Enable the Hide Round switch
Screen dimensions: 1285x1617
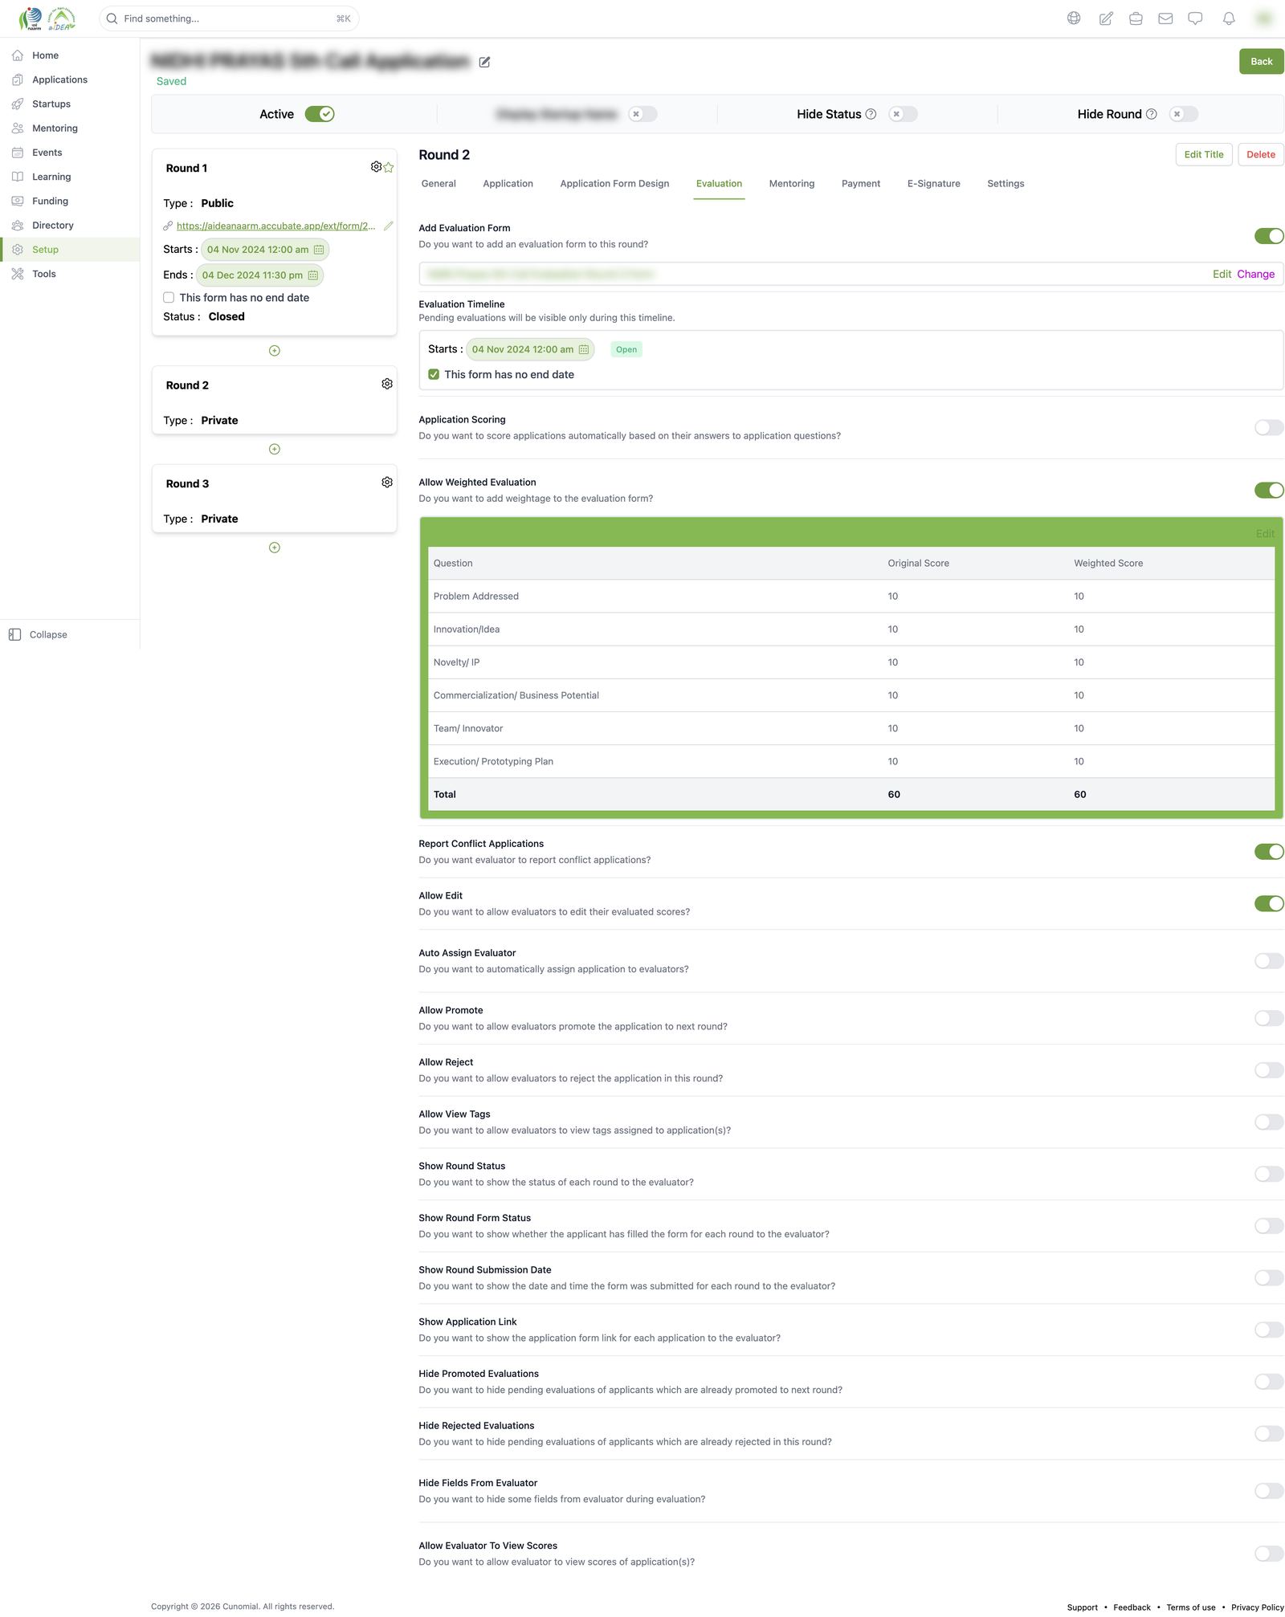tap(1183, 114)
